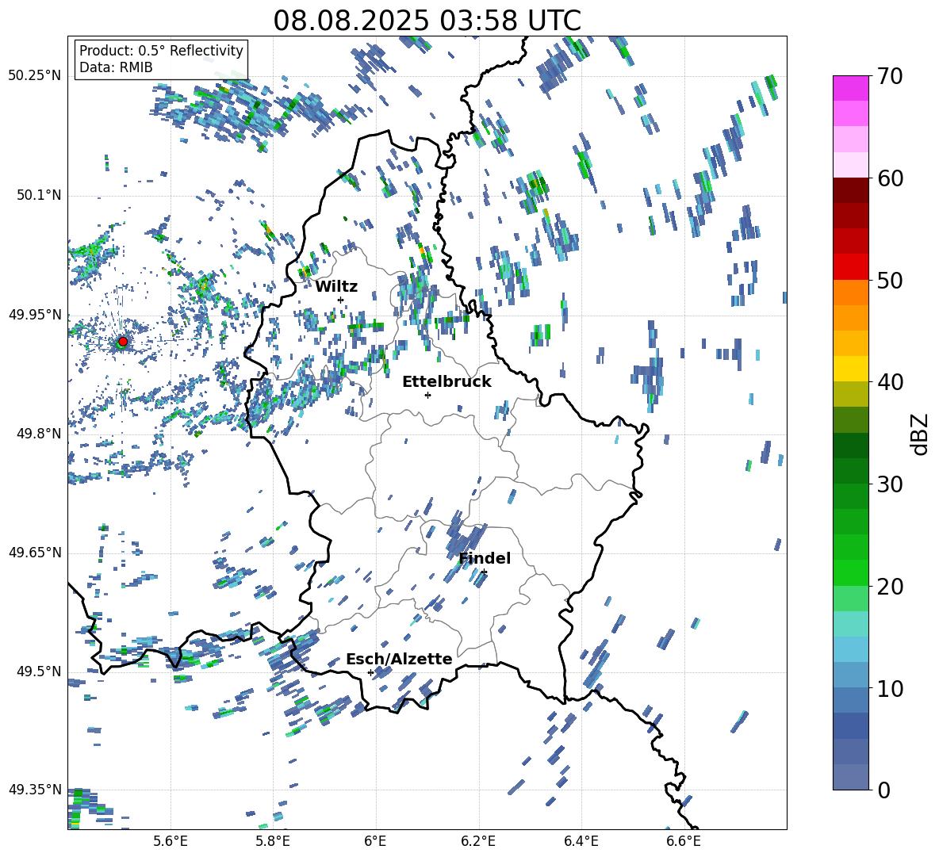
Task: Click the 6.4°E longitude label
Action: pos(581,841)
